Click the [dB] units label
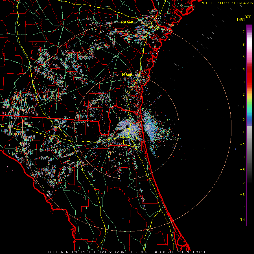The image size is (254, 254). click(240, 20)
